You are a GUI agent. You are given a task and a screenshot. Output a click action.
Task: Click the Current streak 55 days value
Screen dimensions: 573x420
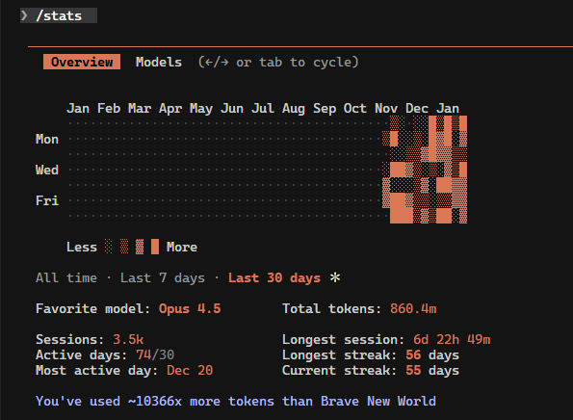432,370
